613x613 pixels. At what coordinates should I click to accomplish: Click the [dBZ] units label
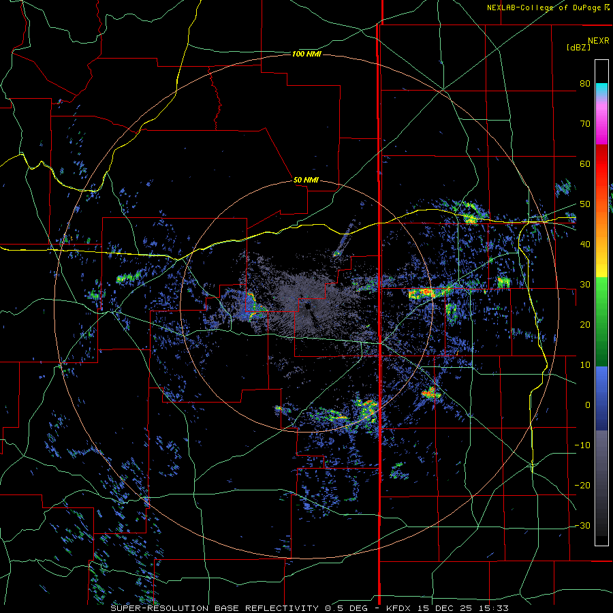[x=578, y=48]
